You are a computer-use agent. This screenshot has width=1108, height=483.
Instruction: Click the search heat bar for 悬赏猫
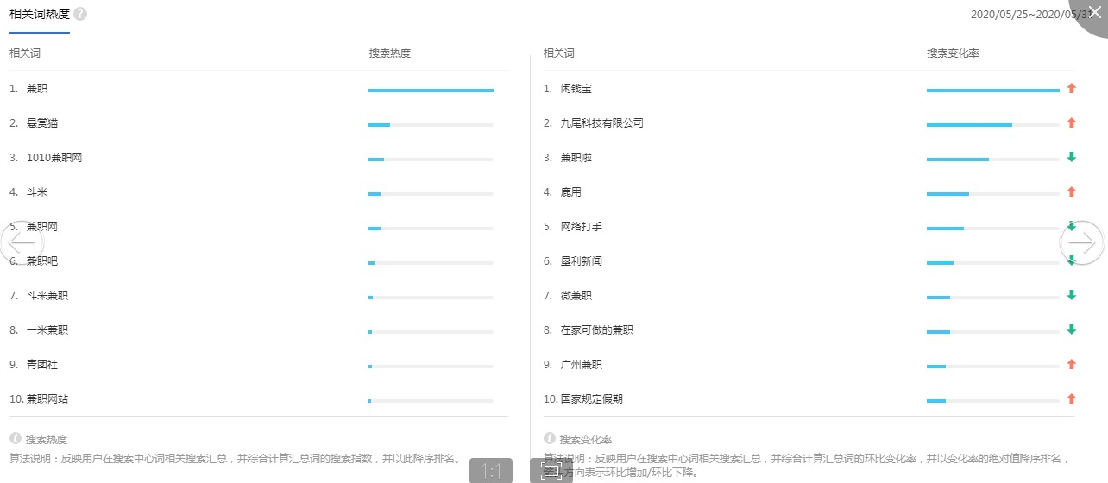tap(431, 124)
